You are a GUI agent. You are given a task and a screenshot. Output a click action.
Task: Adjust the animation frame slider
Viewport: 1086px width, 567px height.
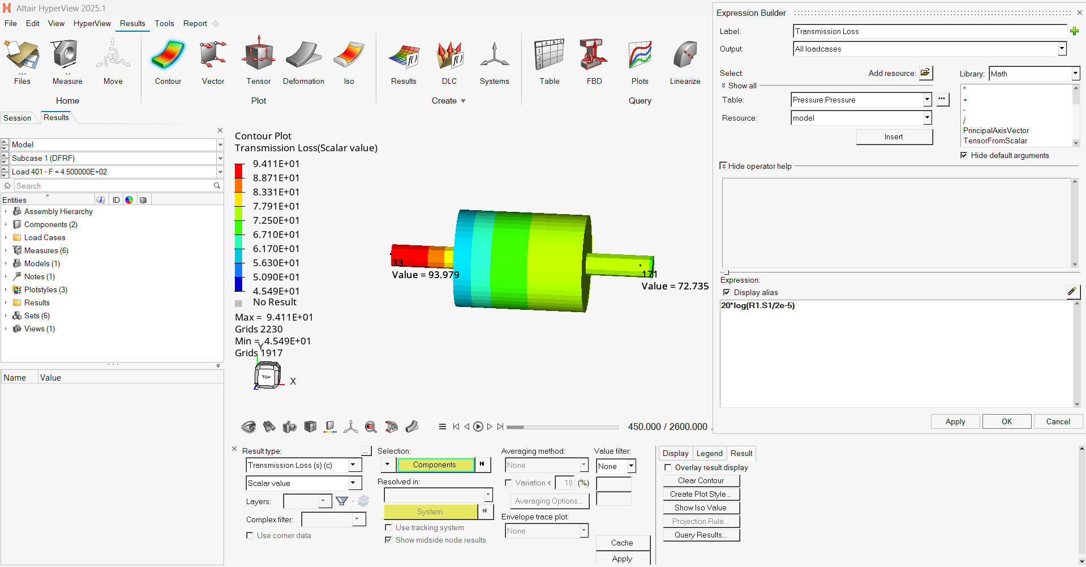point(563,427)
